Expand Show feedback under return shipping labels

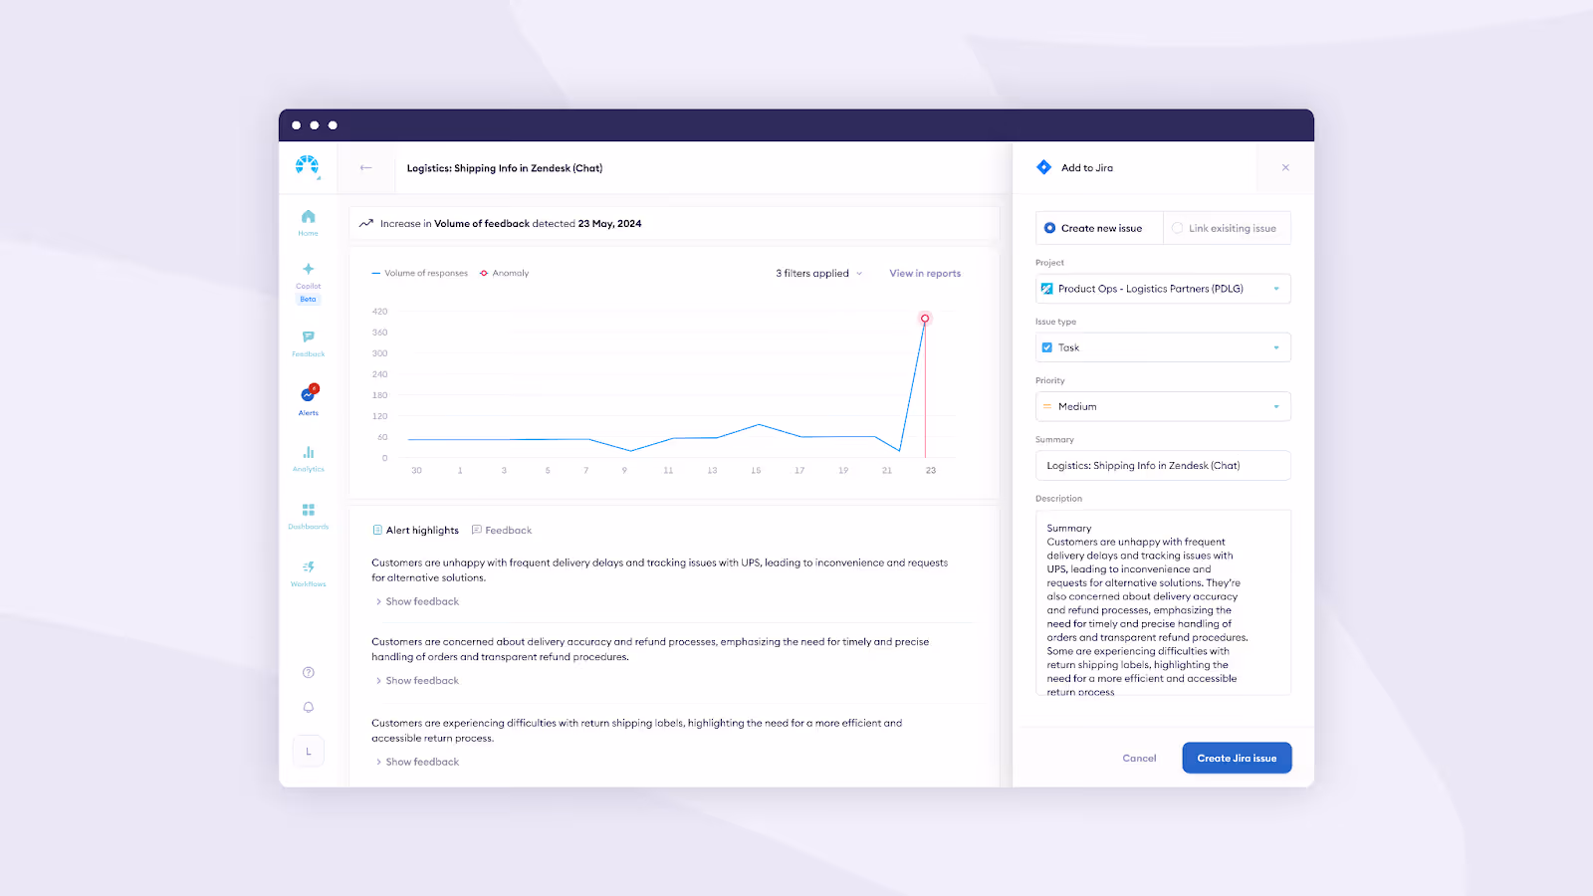pos(417,762)
